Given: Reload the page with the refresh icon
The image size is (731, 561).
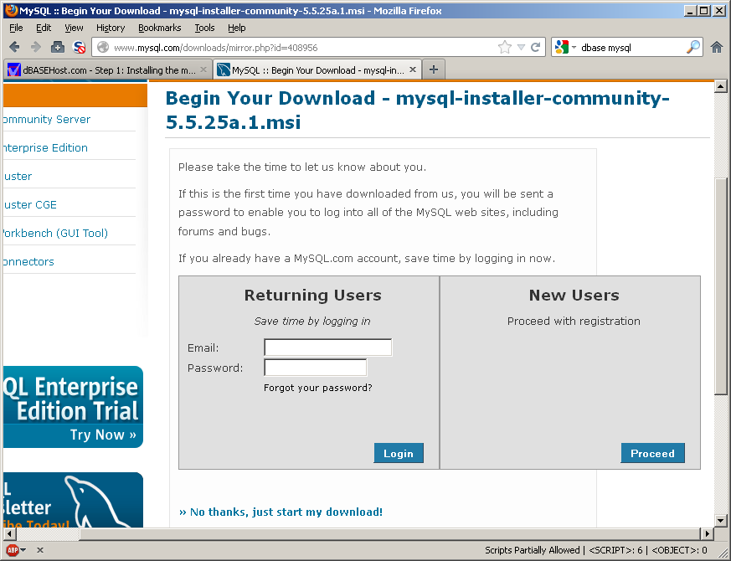Looking at the screenshot, I should [536, 47].
